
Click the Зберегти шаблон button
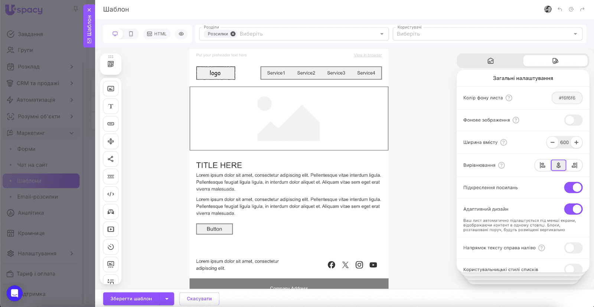pos(131,299)
